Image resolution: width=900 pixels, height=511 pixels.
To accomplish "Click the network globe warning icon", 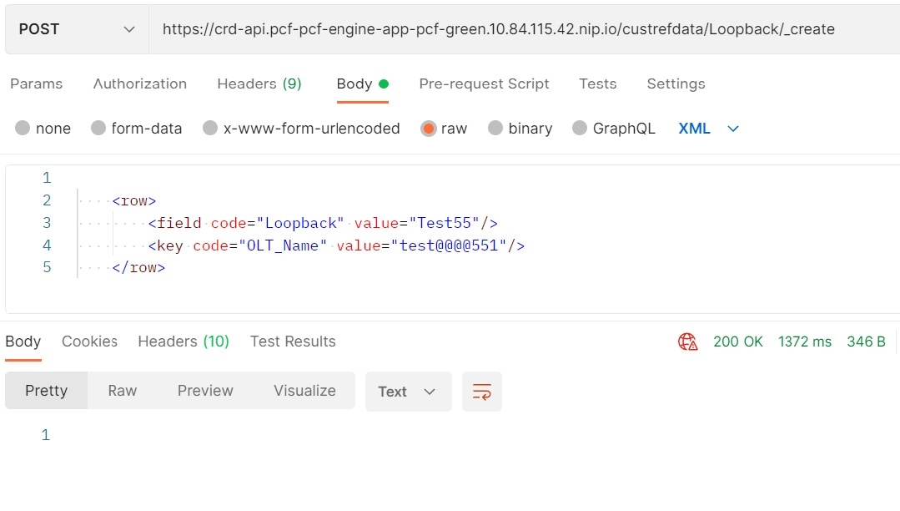I will (x=687, y=342).
